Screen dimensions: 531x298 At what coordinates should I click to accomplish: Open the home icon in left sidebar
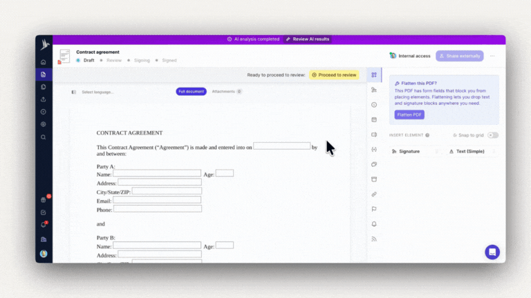click(44, 62)
